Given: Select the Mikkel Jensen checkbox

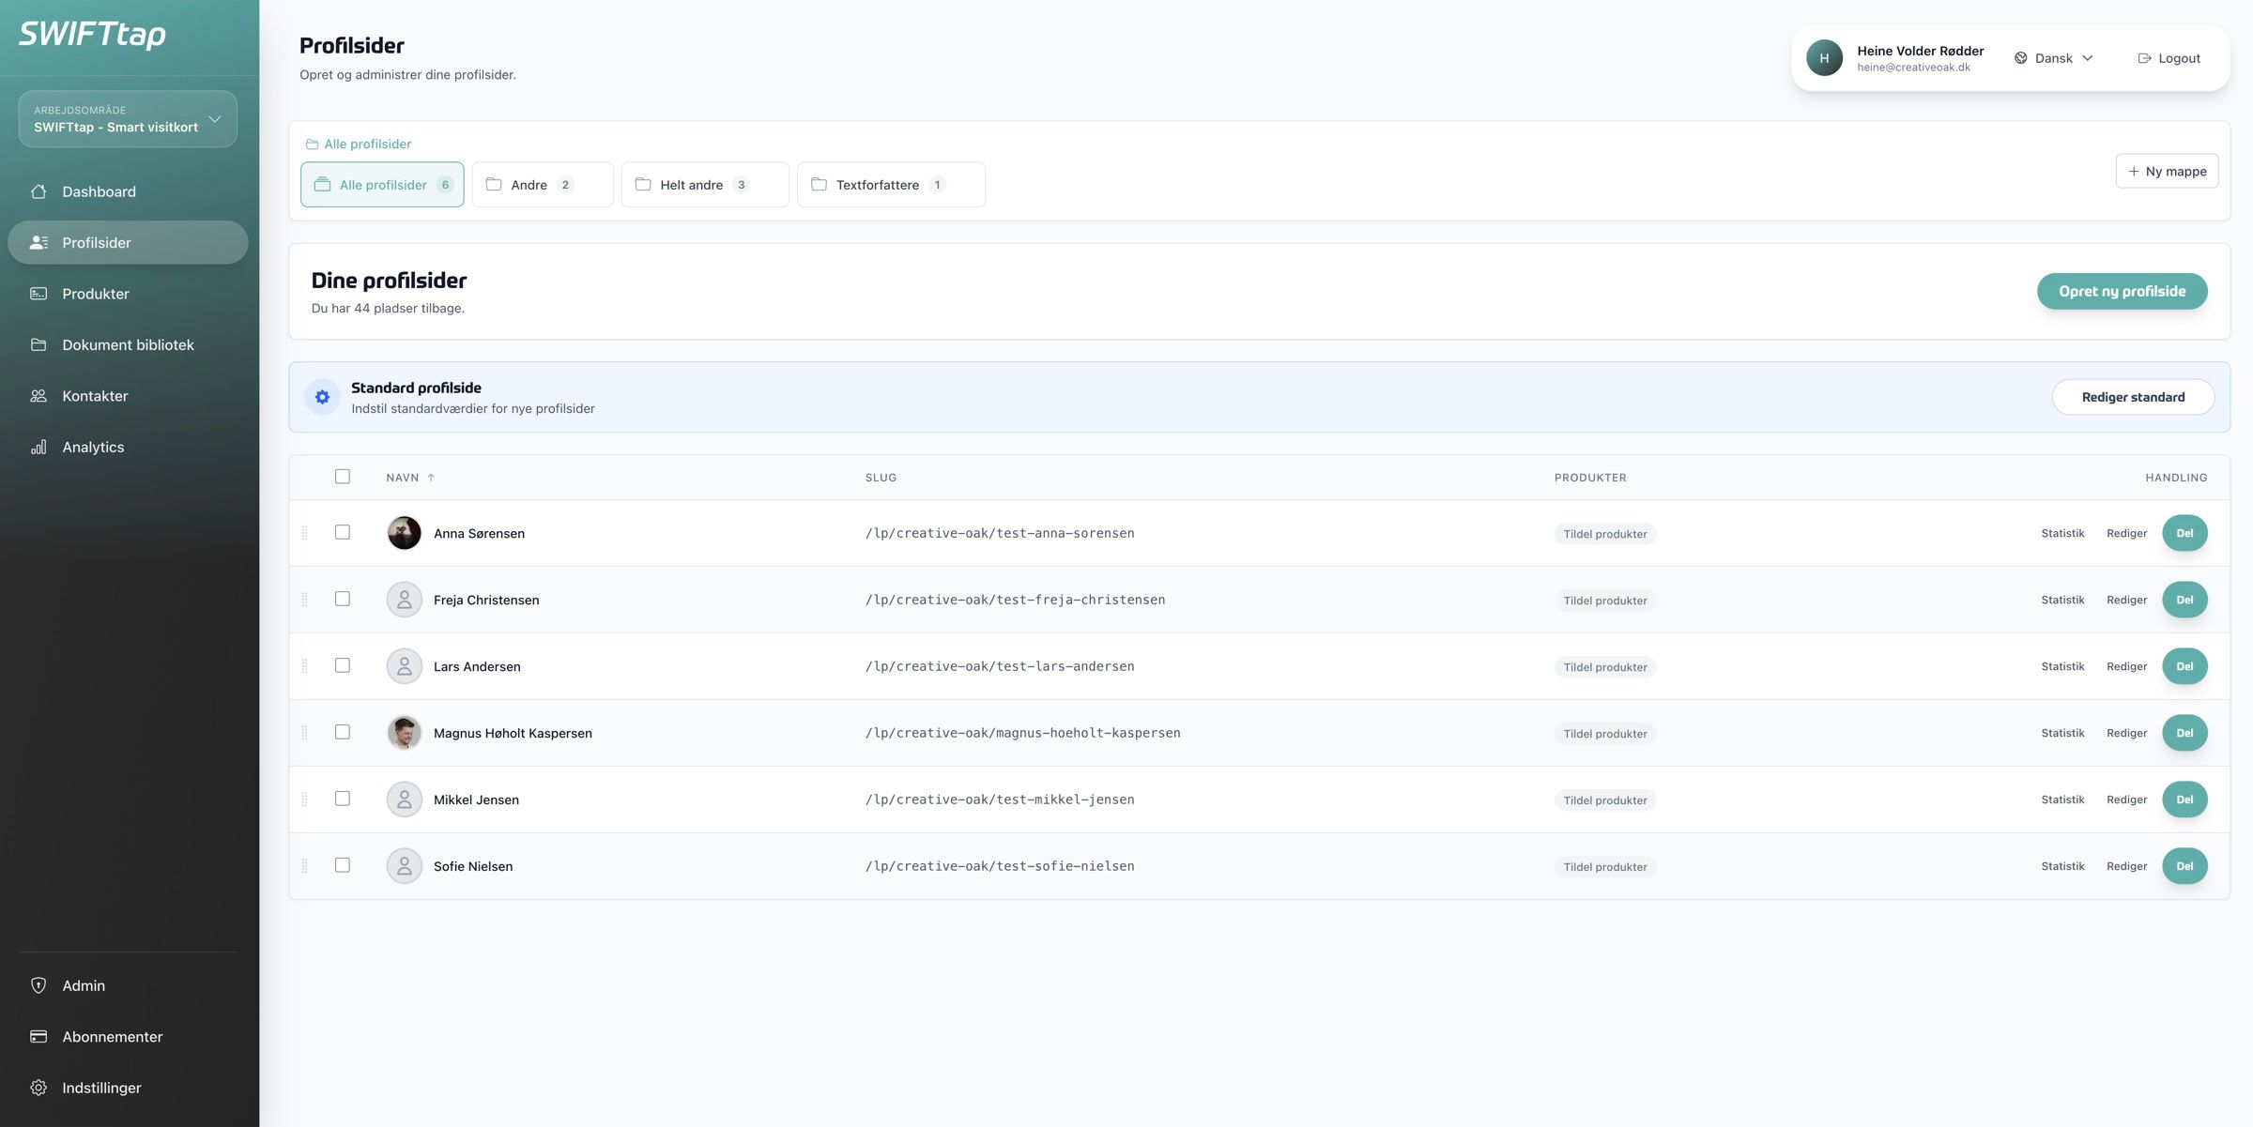Looking at the screenshot, I should click(343, 799).
